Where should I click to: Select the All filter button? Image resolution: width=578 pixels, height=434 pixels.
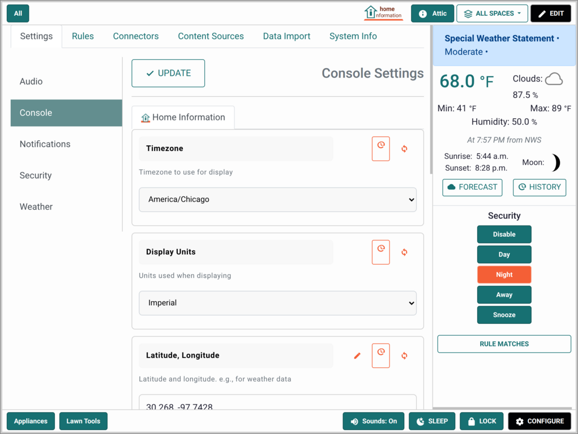point(18,14)
